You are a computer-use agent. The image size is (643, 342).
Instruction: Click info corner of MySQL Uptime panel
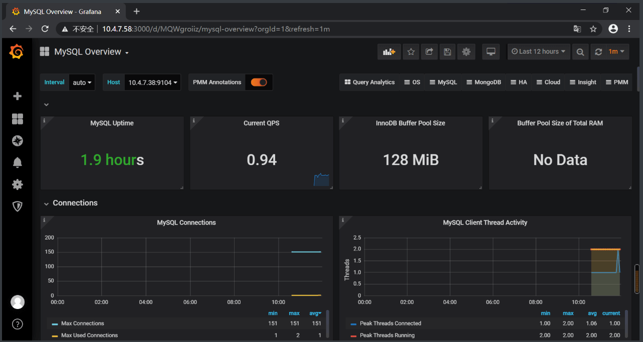point(44,120)
